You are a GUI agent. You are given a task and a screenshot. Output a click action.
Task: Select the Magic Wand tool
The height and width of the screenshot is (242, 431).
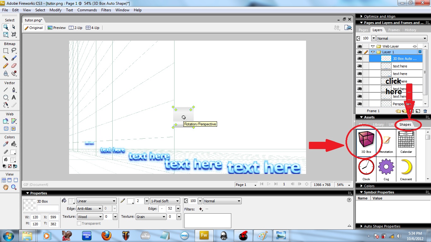[6, 58]
